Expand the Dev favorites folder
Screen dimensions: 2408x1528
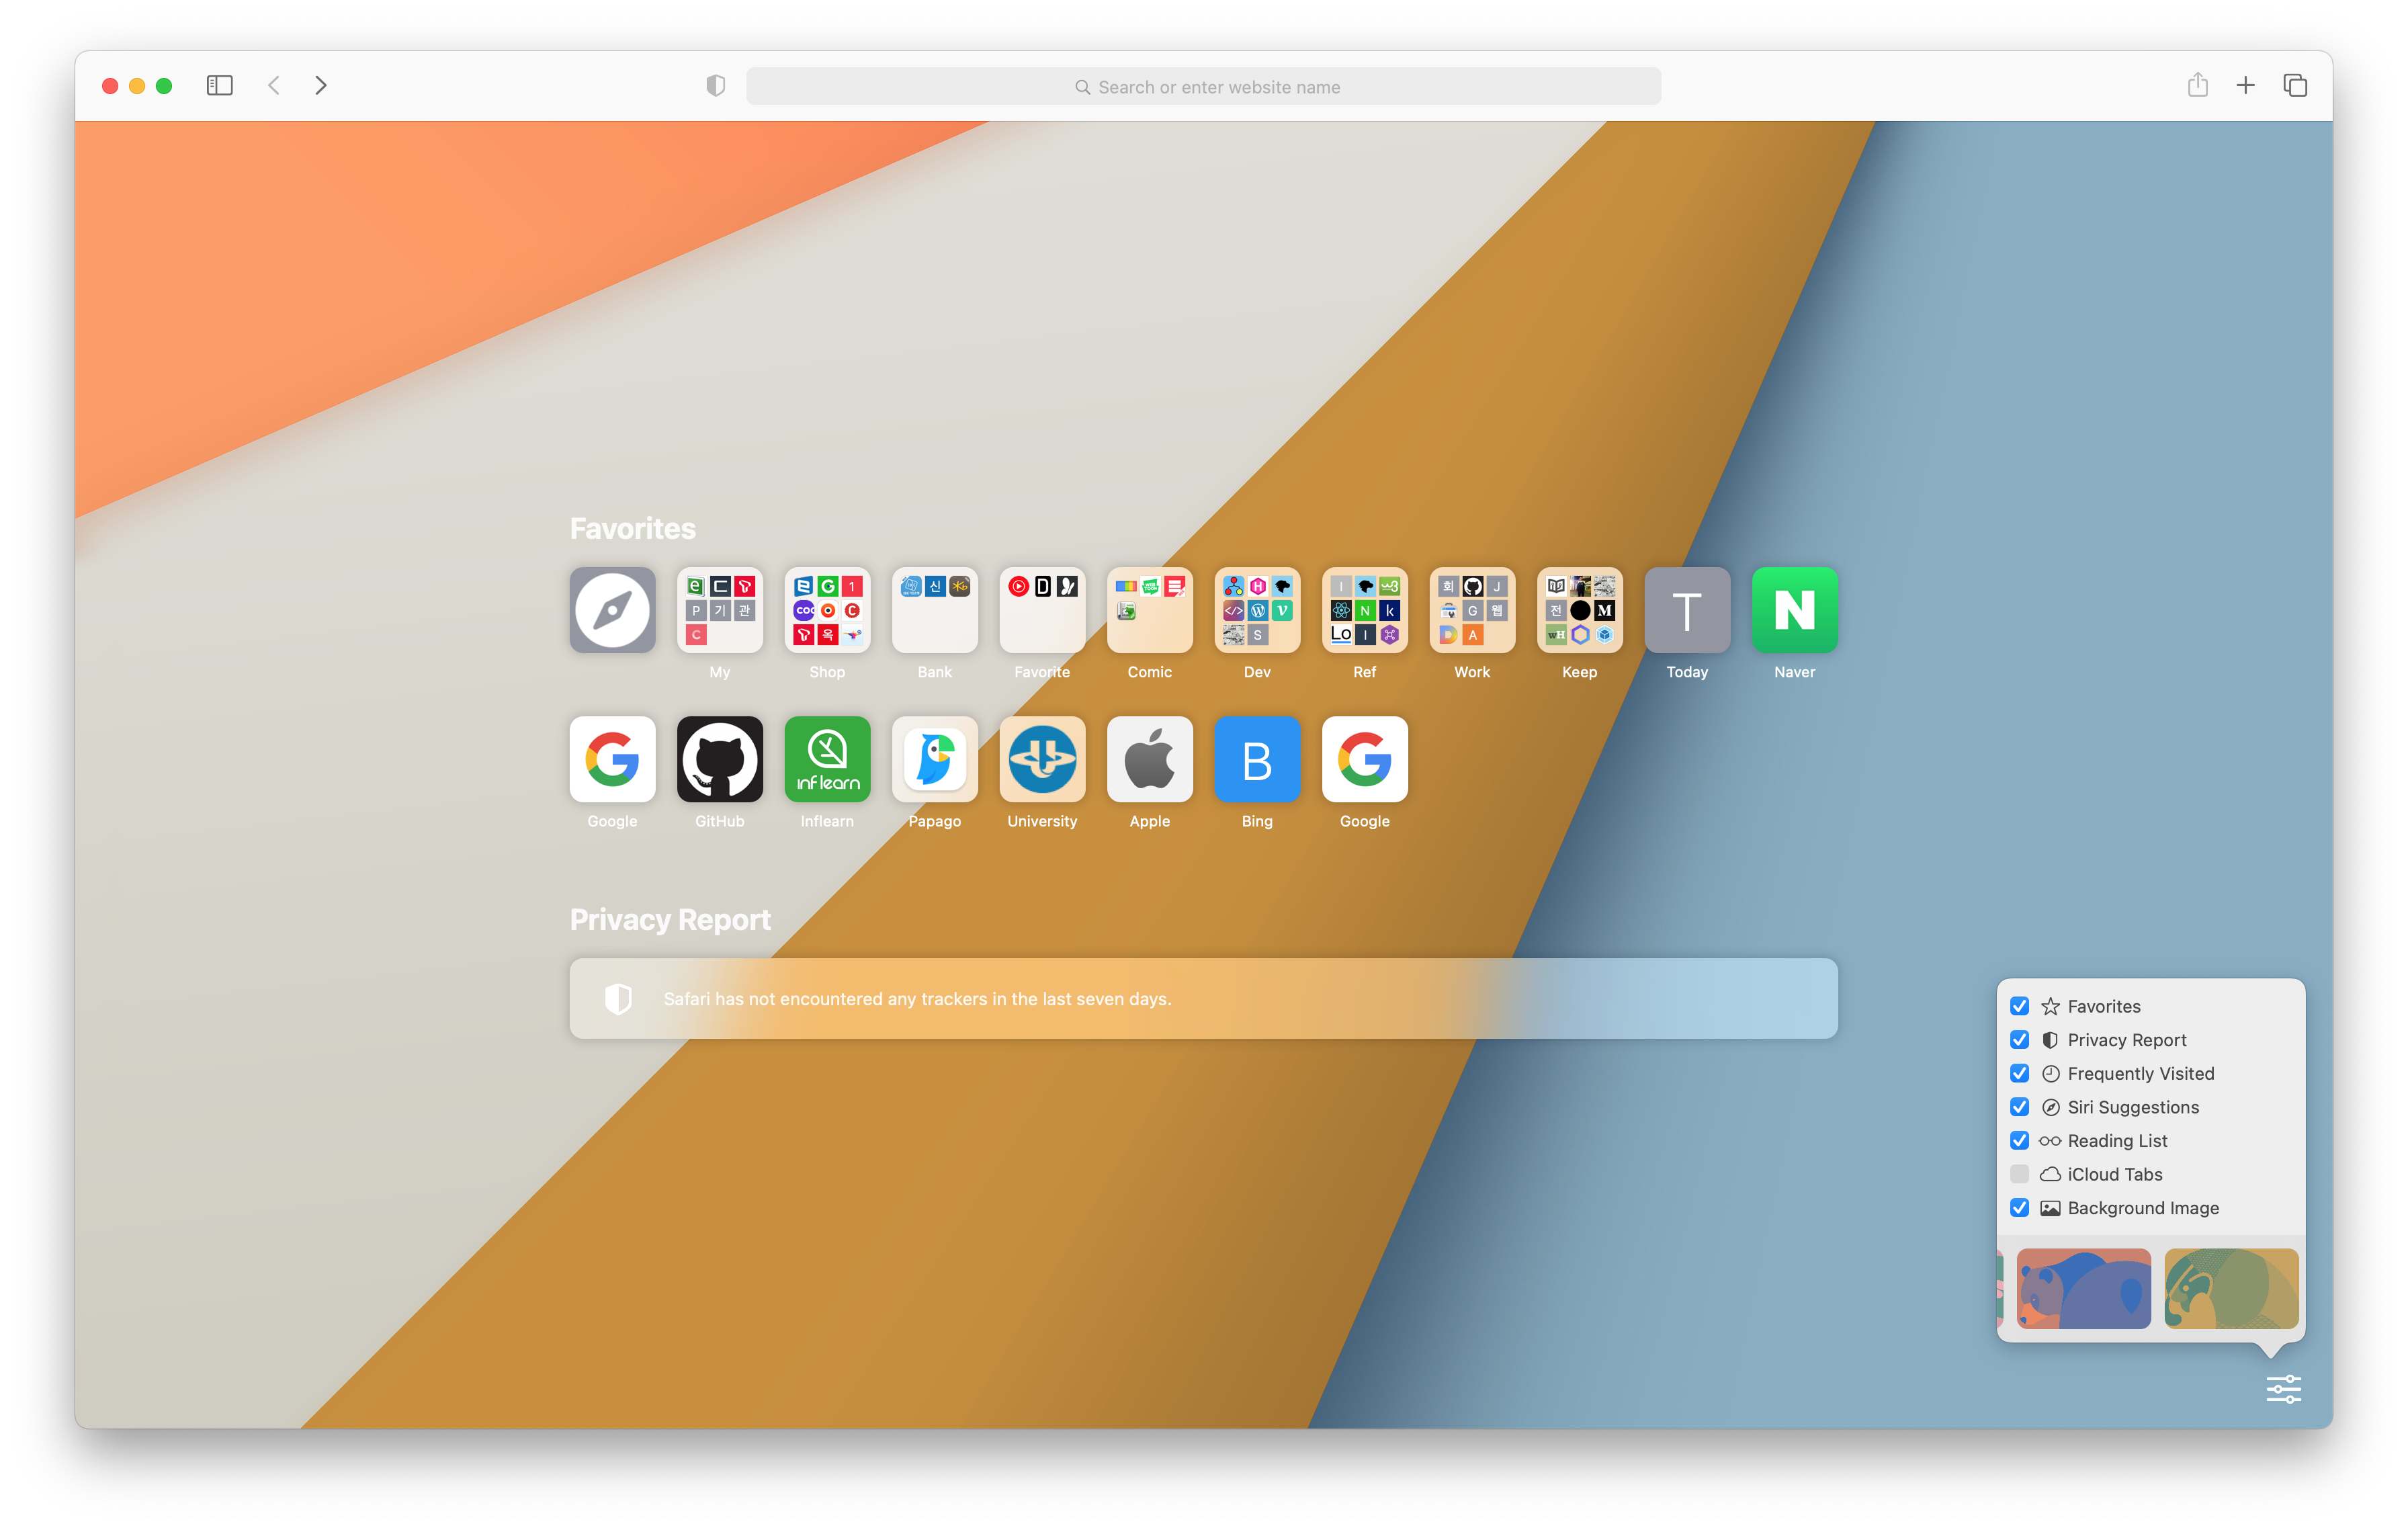tap(1257, 610)
